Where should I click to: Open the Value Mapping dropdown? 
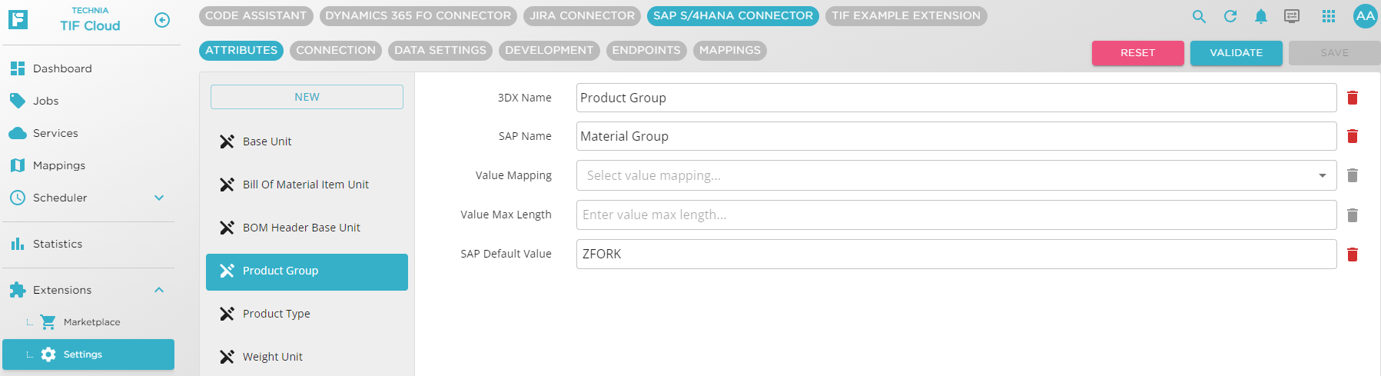pyautogui.click(x=955, y=175)
